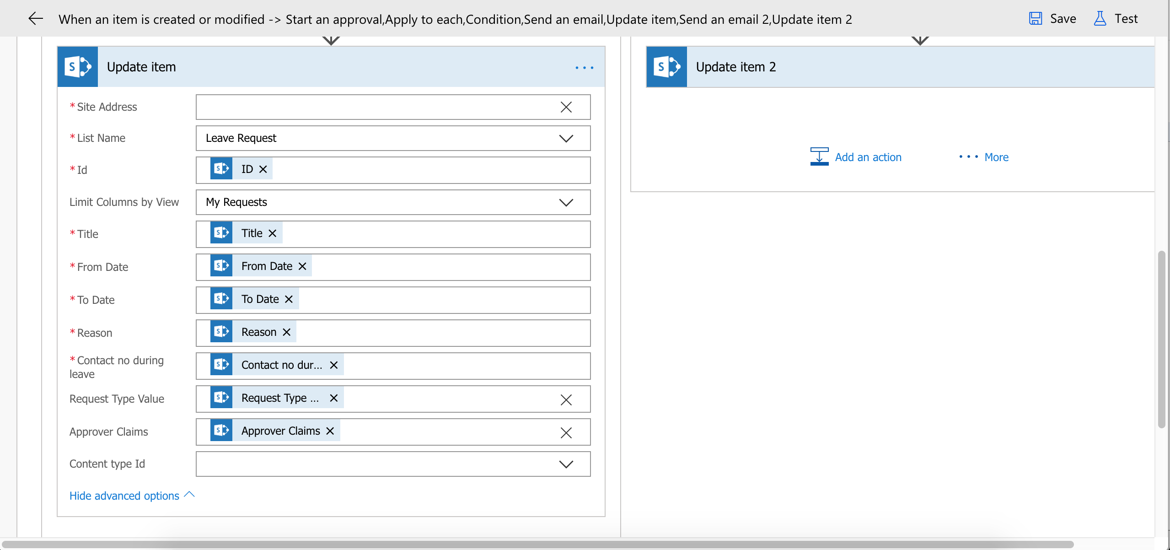Remove the Reason token from the Reason field
This screenshot has height=550, width=1170.
tap(286, 332)
